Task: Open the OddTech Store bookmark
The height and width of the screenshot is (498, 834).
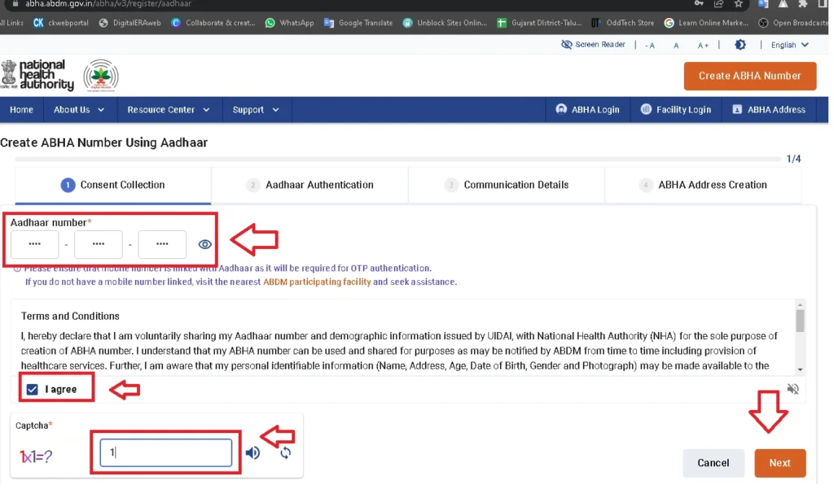Action: 623,23
